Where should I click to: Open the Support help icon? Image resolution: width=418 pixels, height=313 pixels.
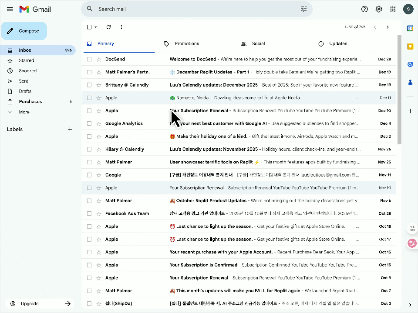[364, 9]
